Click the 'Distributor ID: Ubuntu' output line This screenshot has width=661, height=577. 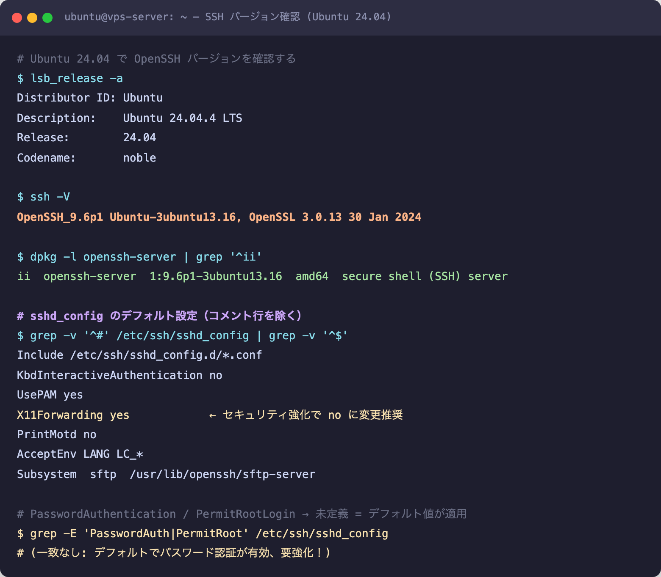pyautogui.click(x=90, y=98)
